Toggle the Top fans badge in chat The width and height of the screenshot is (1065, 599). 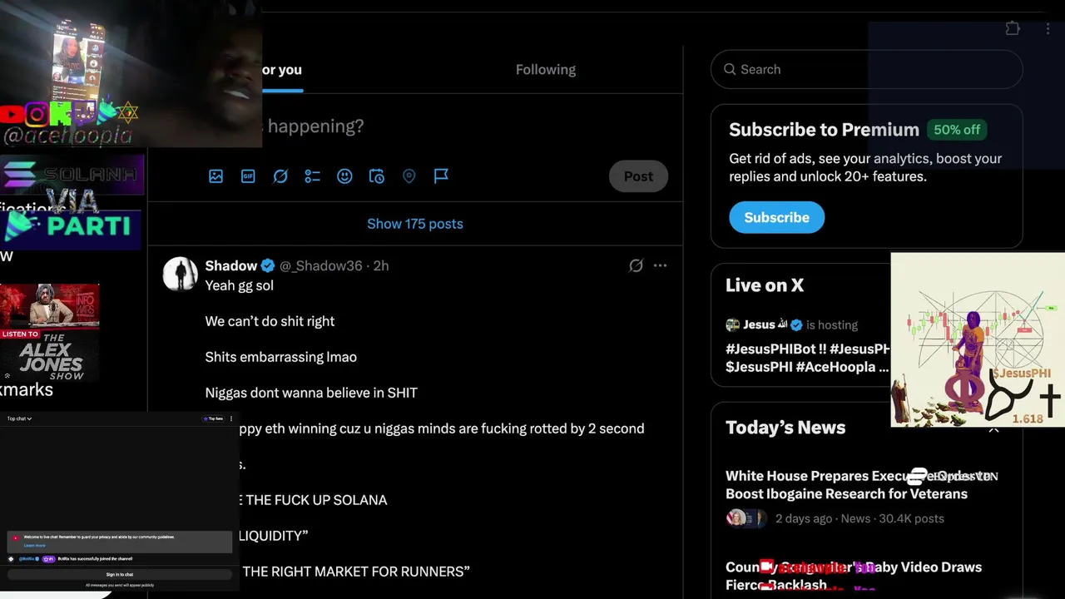coord(213,418)
